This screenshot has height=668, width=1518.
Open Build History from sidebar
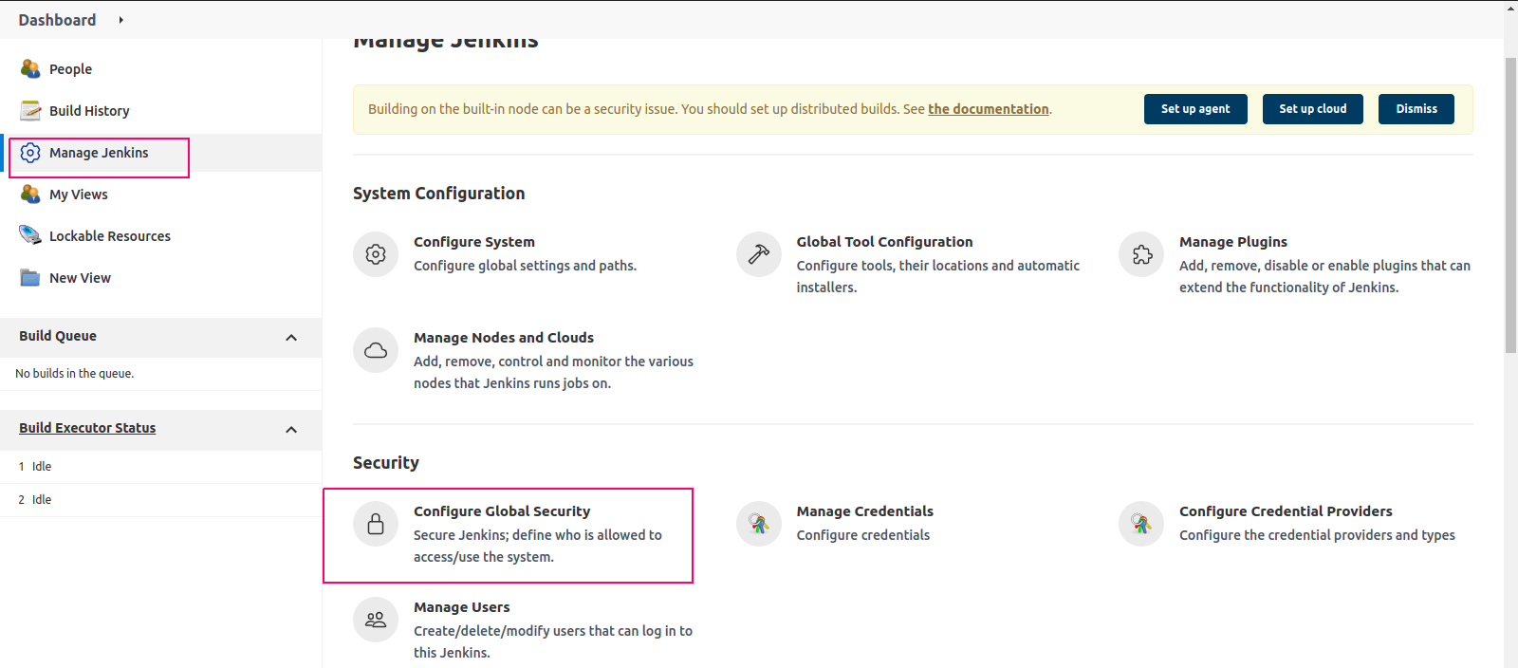(x=89, y=111)
